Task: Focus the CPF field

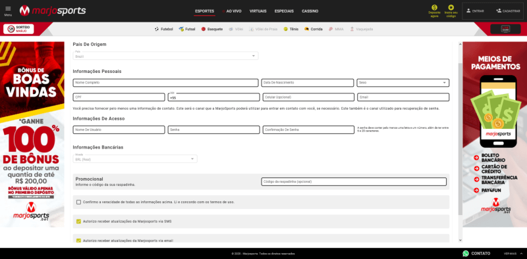Action: 119,97
